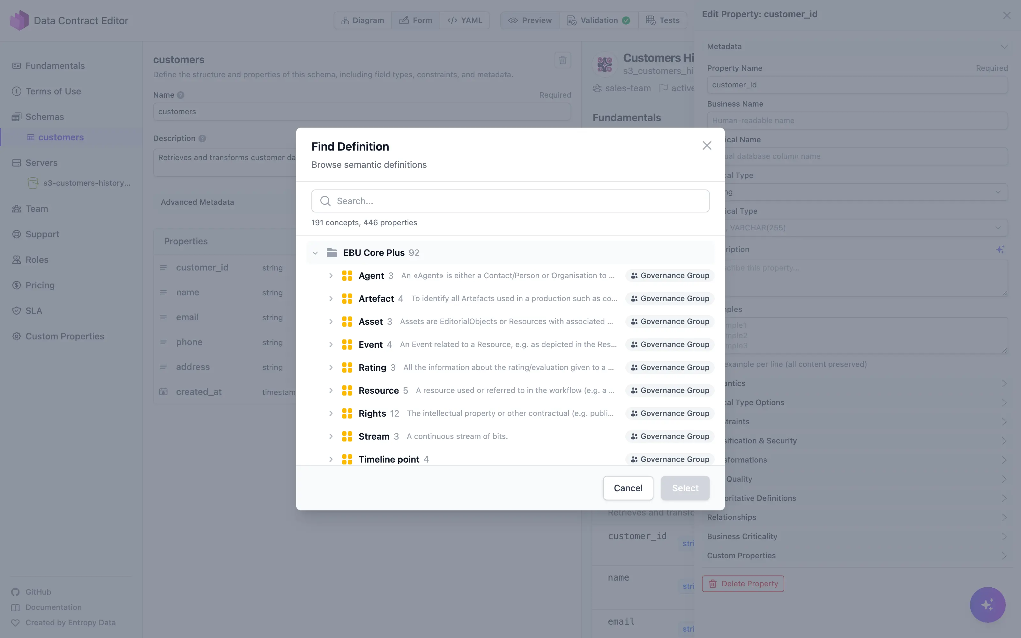
Task: Click Cancel in Find Definition dialog
Action: pyautogui.click(x=628, y=488)
